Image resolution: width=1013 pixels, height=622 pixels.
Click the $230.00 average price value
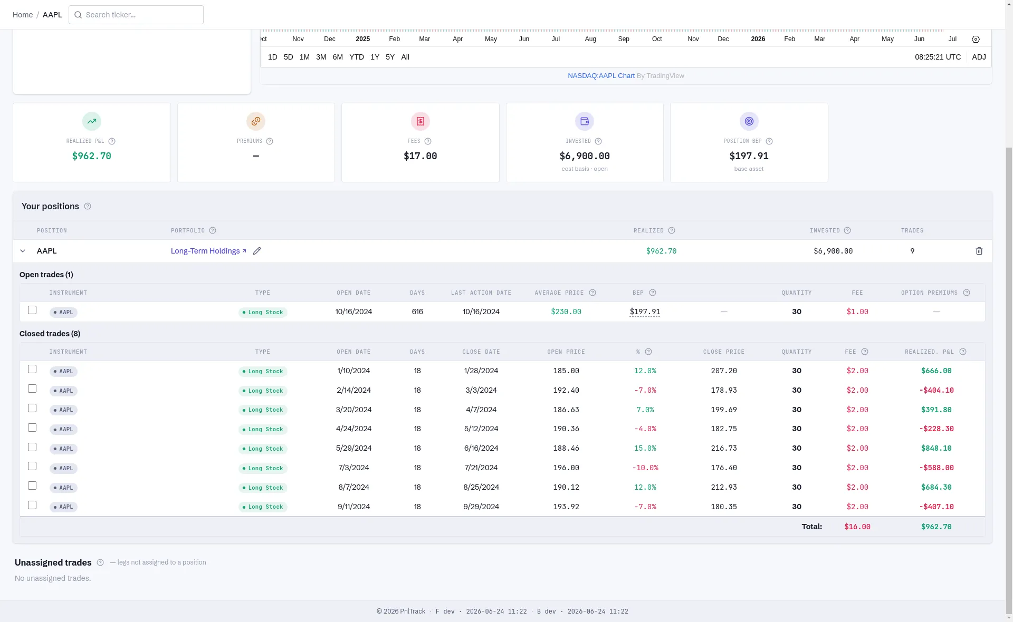(x=566, y=312)
